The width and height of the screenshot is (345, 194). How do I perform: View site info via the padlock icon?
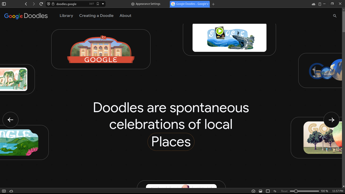[x=53, y=4]
